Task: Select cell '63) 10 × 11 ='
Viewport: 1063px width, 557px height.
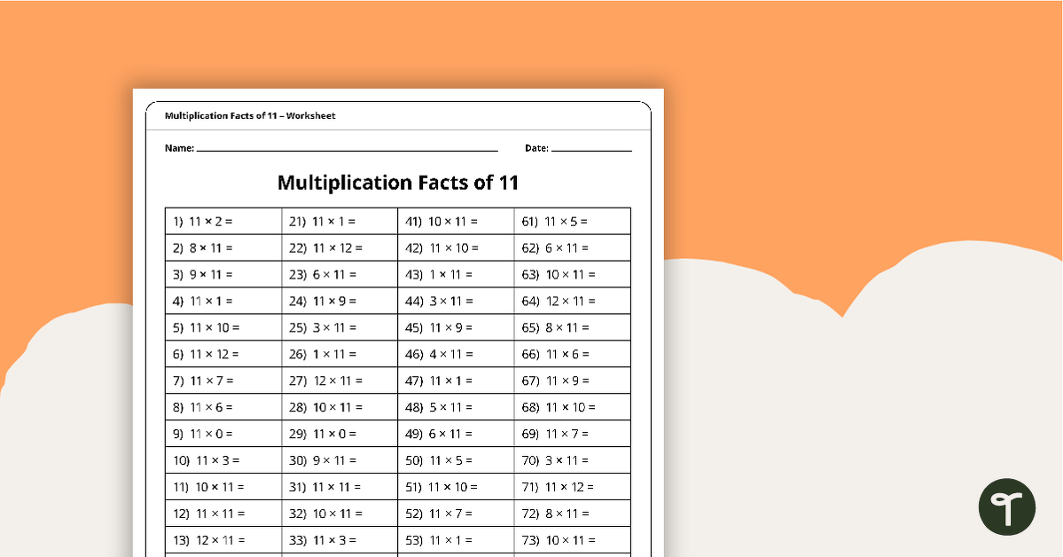Action: [x=573, y=274]
